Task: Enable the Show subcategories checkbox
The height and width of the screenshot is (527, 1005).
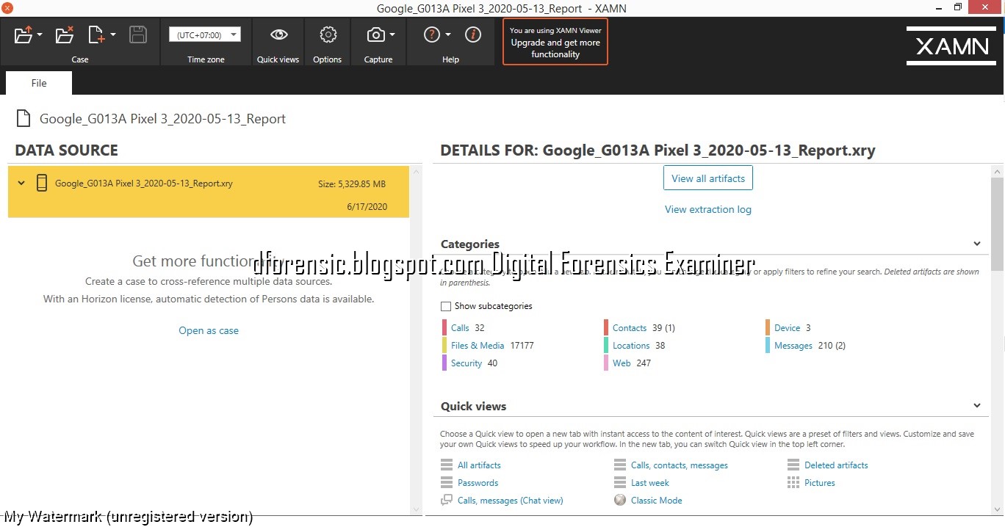Action: tap(445, 306)
